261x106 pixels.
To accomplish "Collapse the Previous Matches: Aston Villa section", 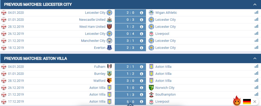I will 255,58.
